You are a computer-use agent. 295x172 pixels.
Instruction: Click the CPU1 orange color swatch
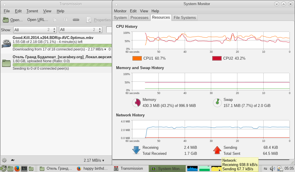click(x=137, y=58)
